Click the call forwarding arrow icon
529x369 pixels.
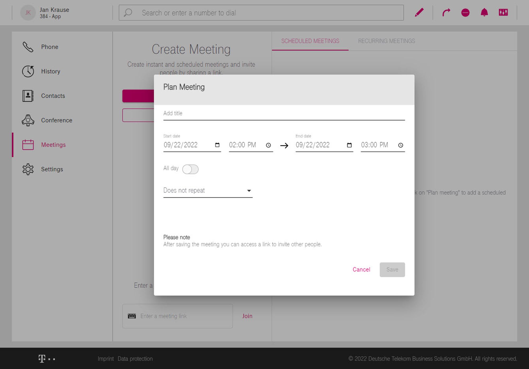[x=446, y=12]
